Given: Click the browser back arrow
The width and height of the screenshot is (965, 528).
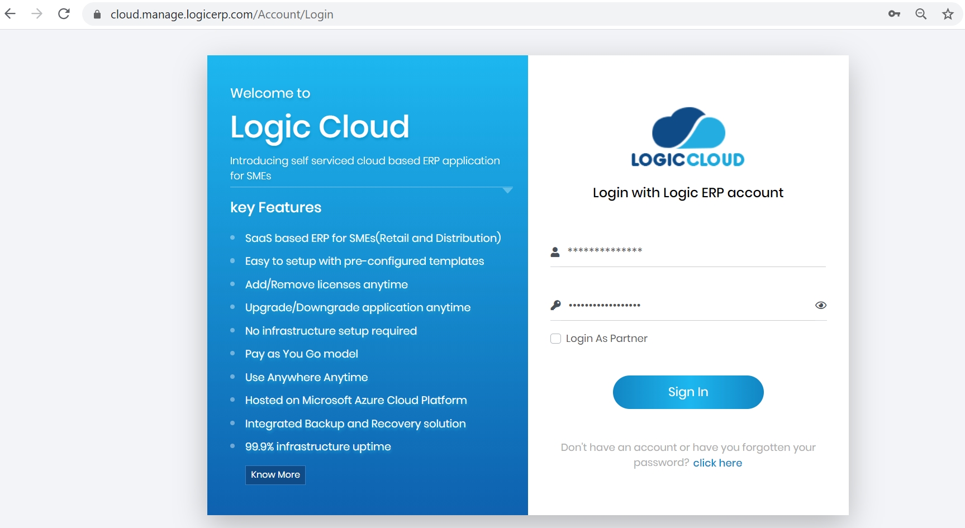Looking at the screenshot, I should click(10, 14).
